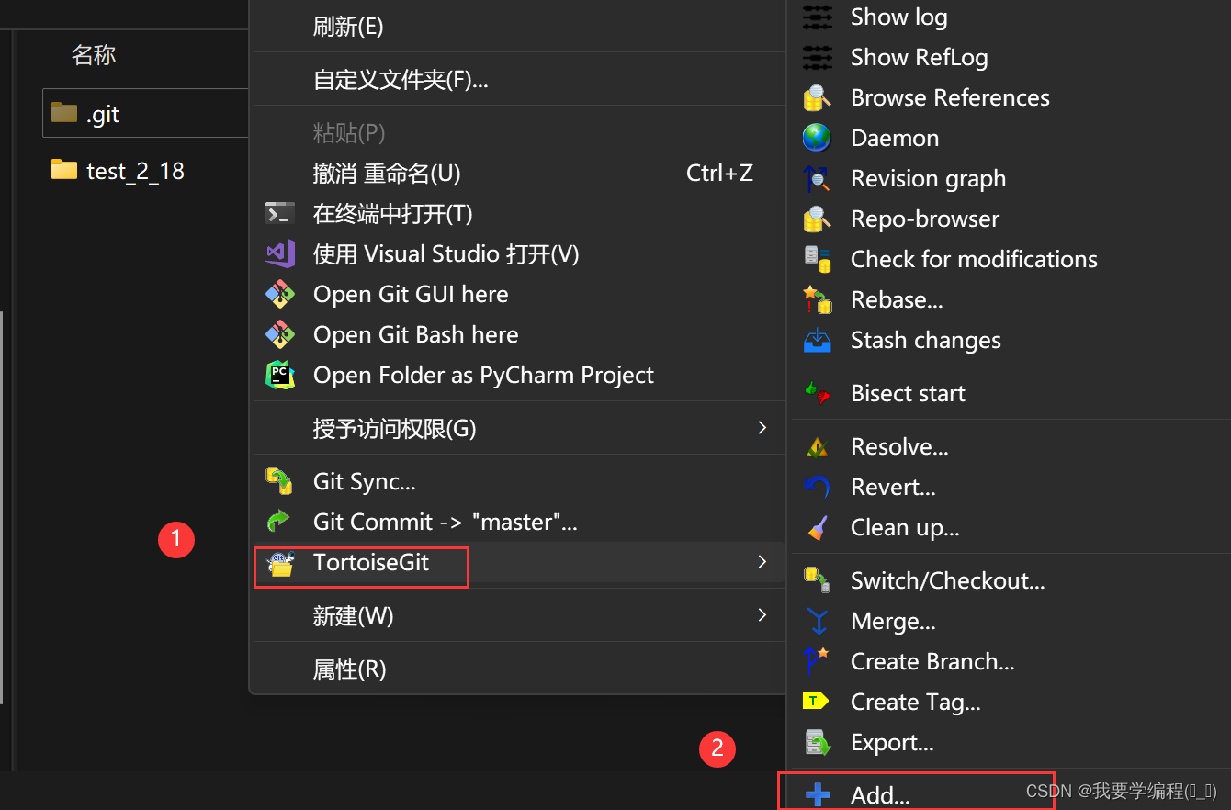Click the Daemon globe icon
Screen dimensions: 1231x810
pyautogui.click(x=817, y=138)
